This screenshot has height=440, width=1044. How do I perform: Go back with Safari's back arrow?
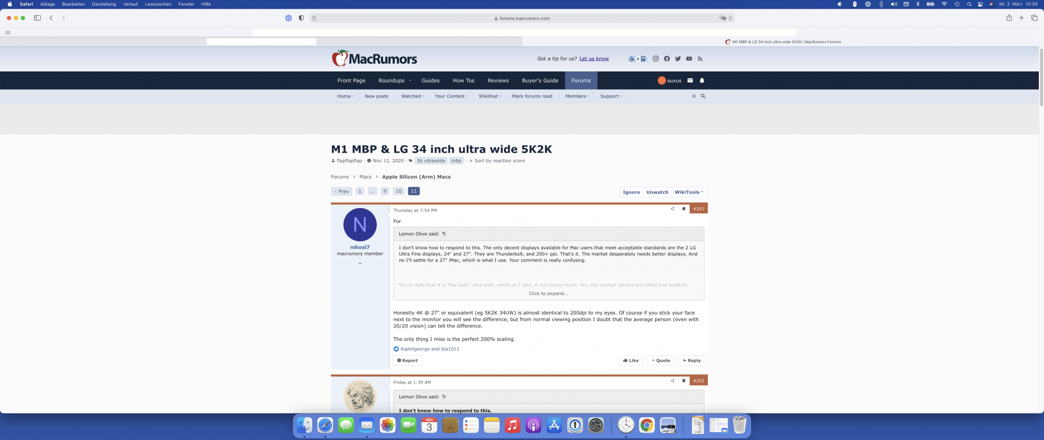(x=51, y=18)
